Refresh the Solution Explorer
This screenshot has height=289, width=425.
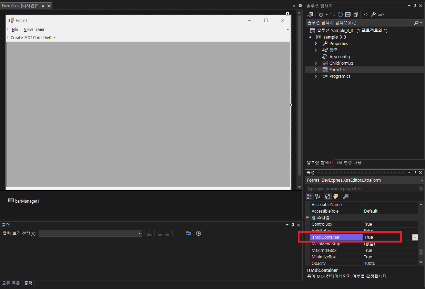click(x=340, y=14)
